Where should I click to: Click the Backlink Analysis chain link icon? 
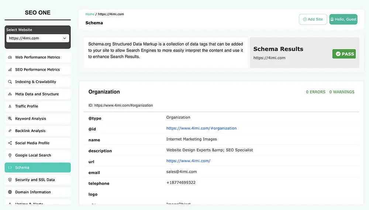point(10,131)
